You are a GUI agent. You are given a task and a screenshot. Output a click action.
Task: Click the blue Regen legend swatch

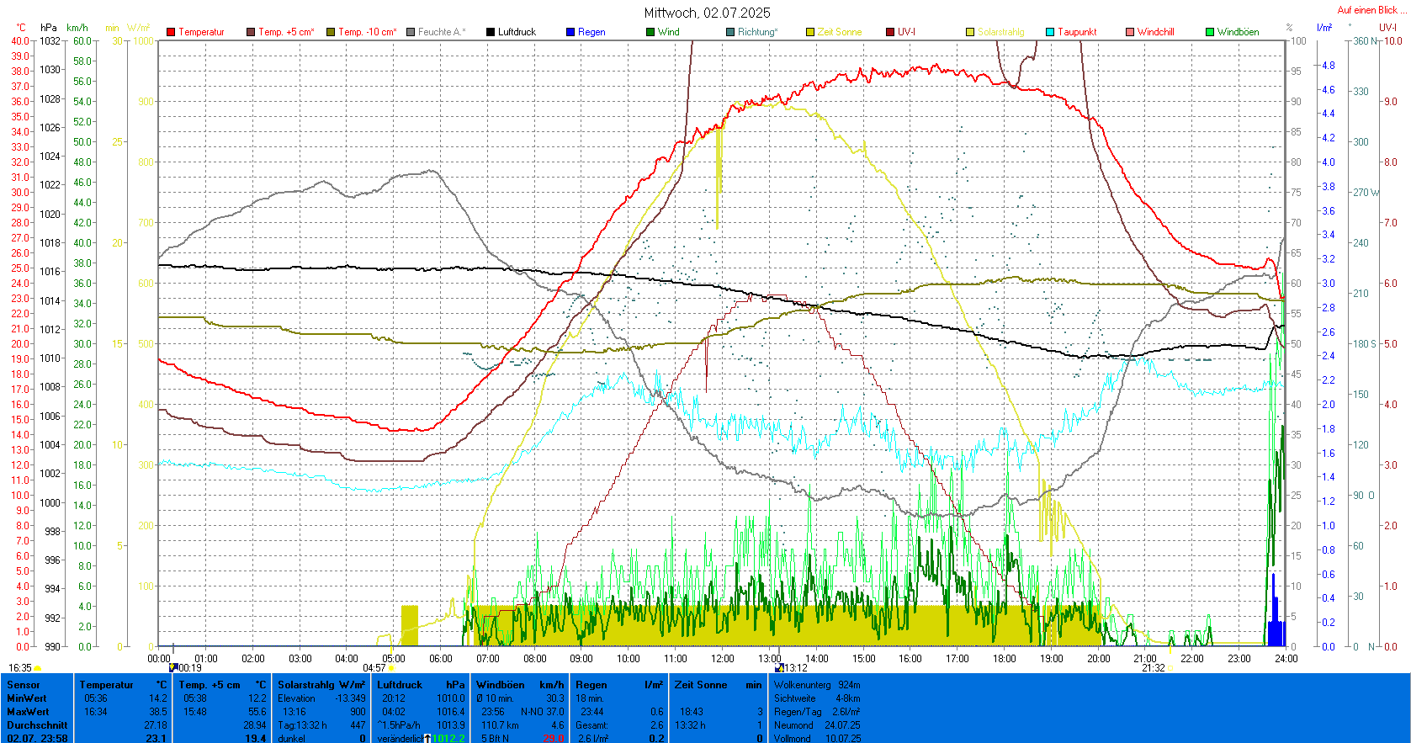[570, 32]
